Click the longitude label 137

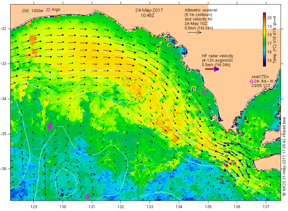click(x=266, y=207)
